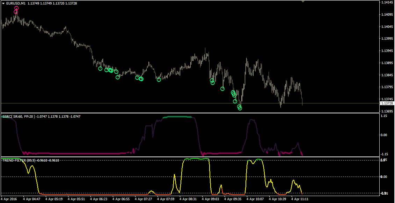The image size is (395, 203).
Task: Click the price axis value 1.13945
Action: (387, 51)
